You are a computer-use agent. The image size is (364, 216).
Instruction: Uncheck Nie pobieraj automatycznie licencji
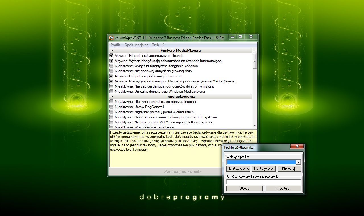(111, 56)
